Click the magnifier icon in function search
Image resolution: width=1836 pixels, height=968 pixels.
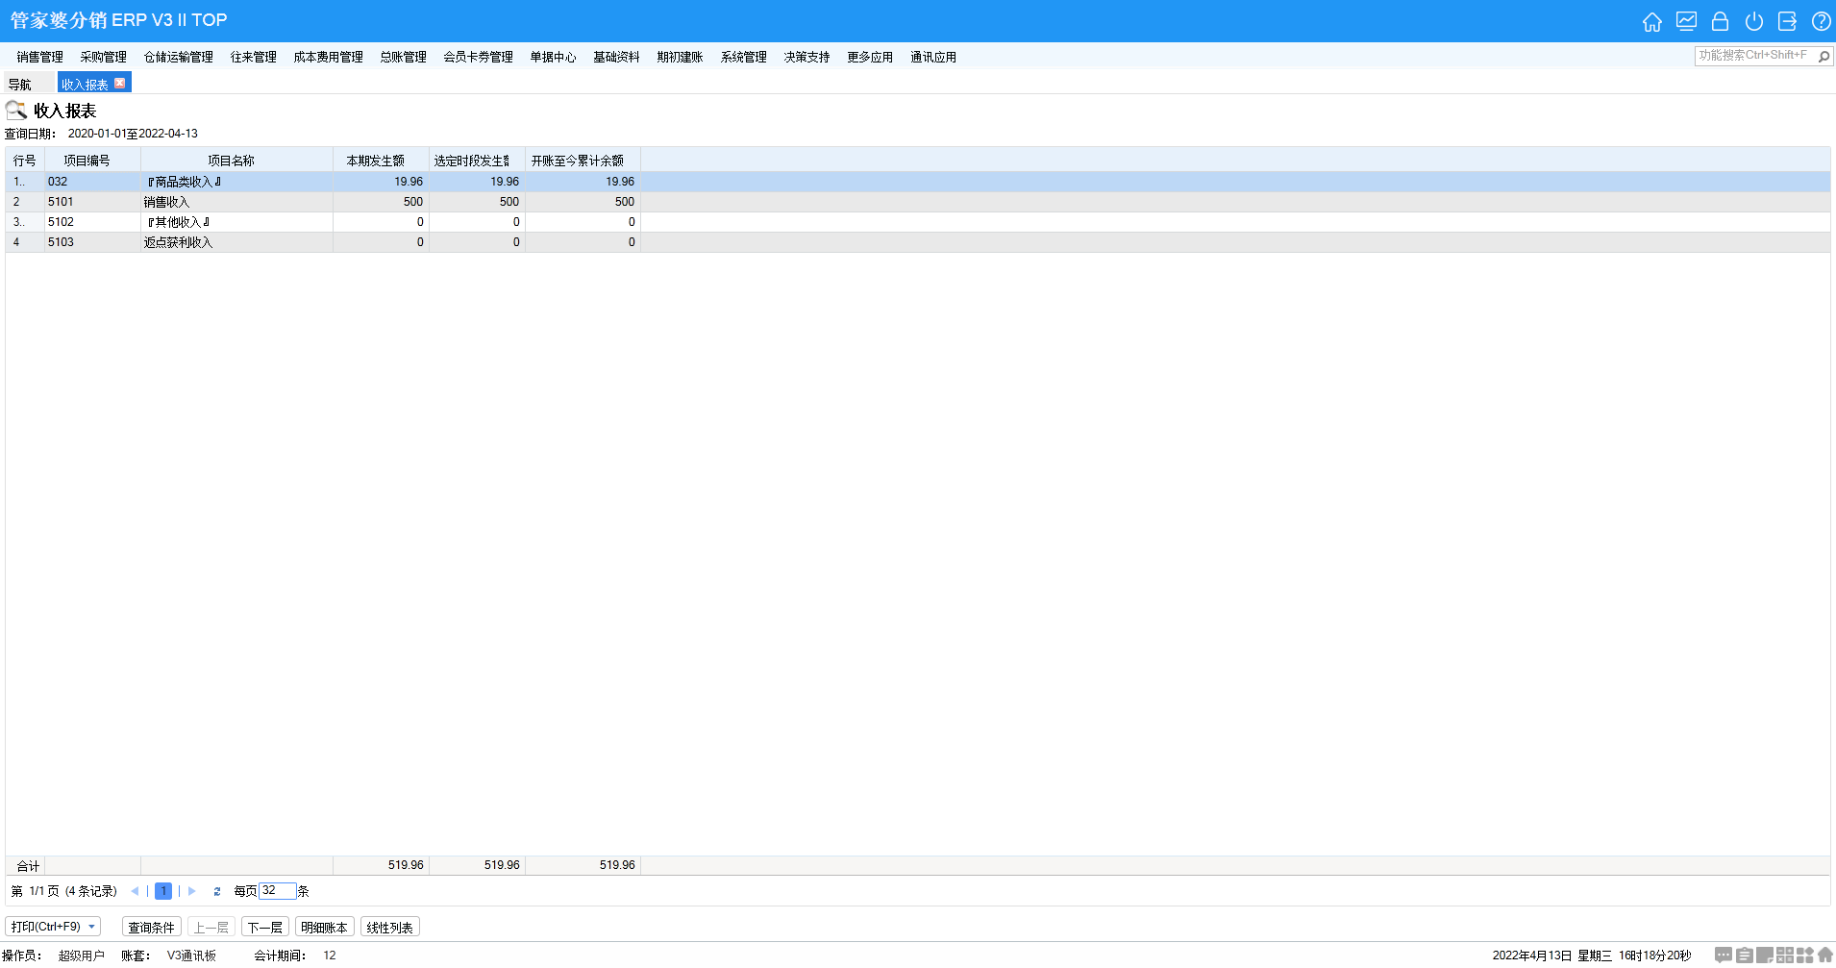coord(1824,56)
